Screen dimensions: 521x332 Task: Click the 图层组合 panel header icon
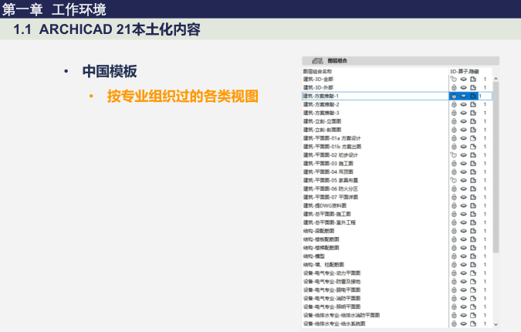click(316, 61)
